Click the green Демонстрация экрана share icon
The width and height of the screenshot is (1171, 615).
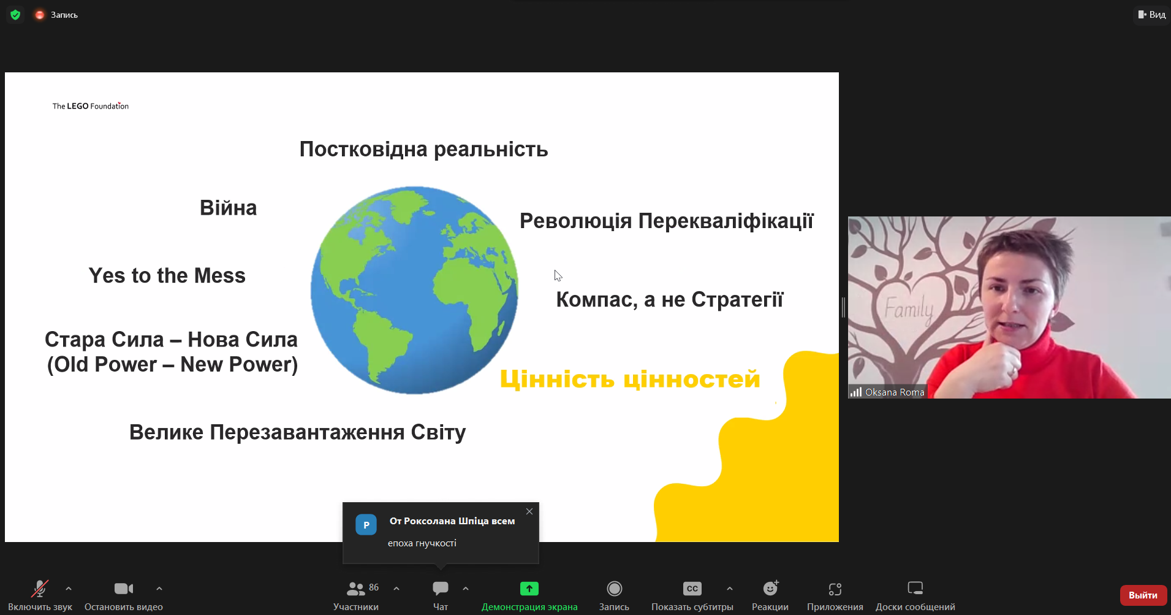[529, 589]
